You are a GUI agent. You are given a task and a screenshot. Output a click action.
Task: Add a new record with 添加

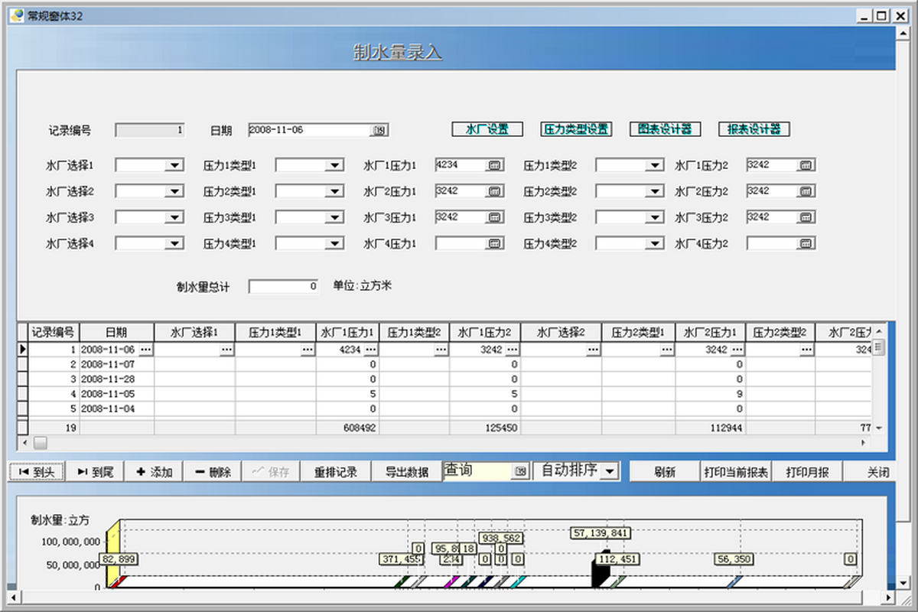(154, 472)
